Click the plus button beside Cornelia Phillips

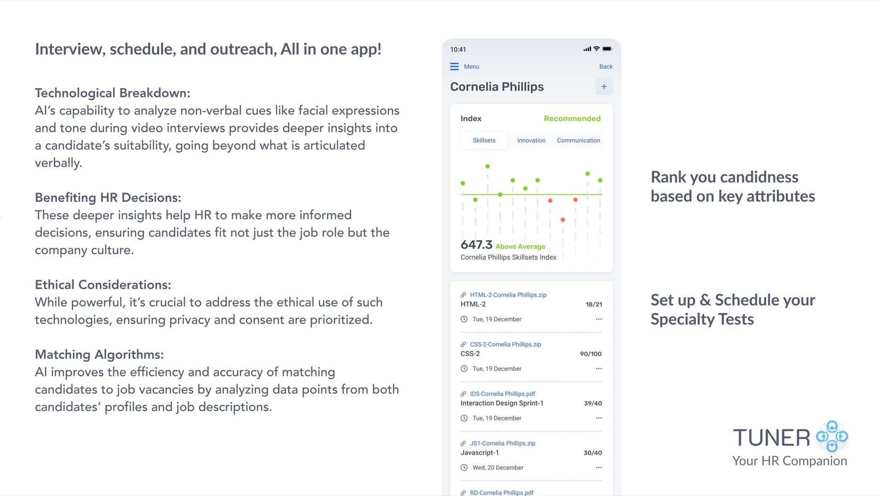pos(604,86)
